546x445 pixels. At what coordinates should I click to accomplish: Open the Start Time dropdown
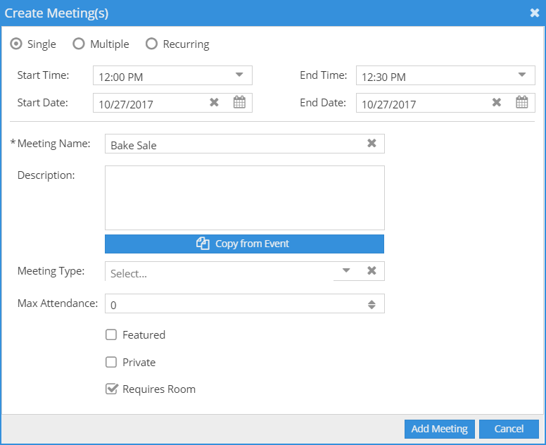click(x=239, y=75)
